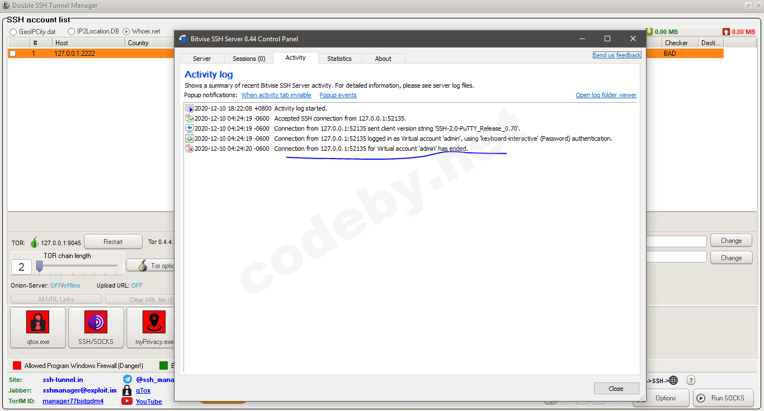Click the logged in as admin entry icon
This screenshot has height=411, width=764.
(x=190, y=138)
